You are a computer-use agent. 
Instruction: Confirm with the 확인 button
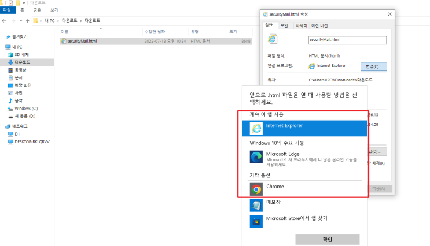328,240
